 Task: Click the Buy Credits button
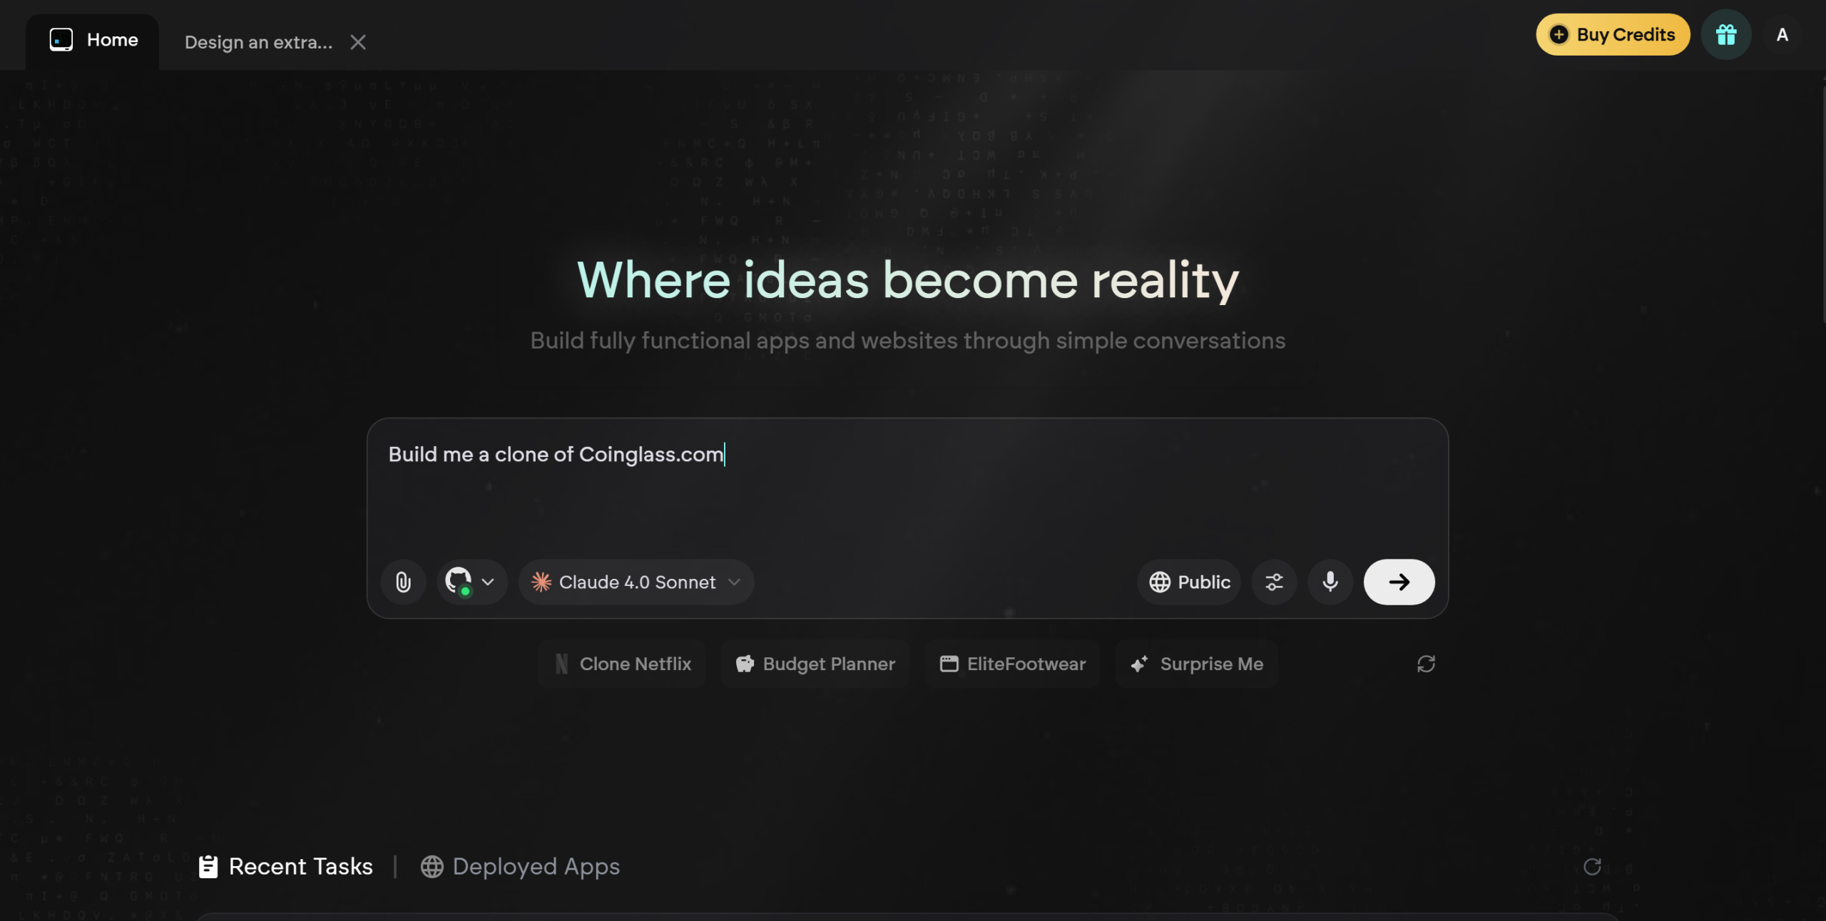coord(1612,34)
